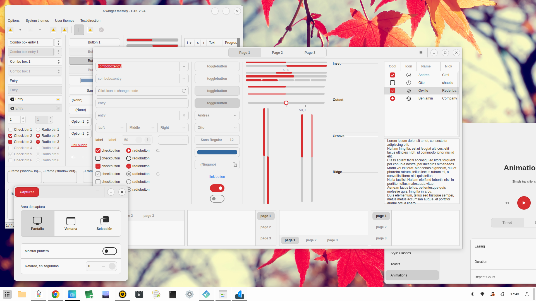The width and height of the screenshot is (536, 301).
Task: Open 'Combo box 1' dropdown in widget factory
Action: tap(35, 62)
